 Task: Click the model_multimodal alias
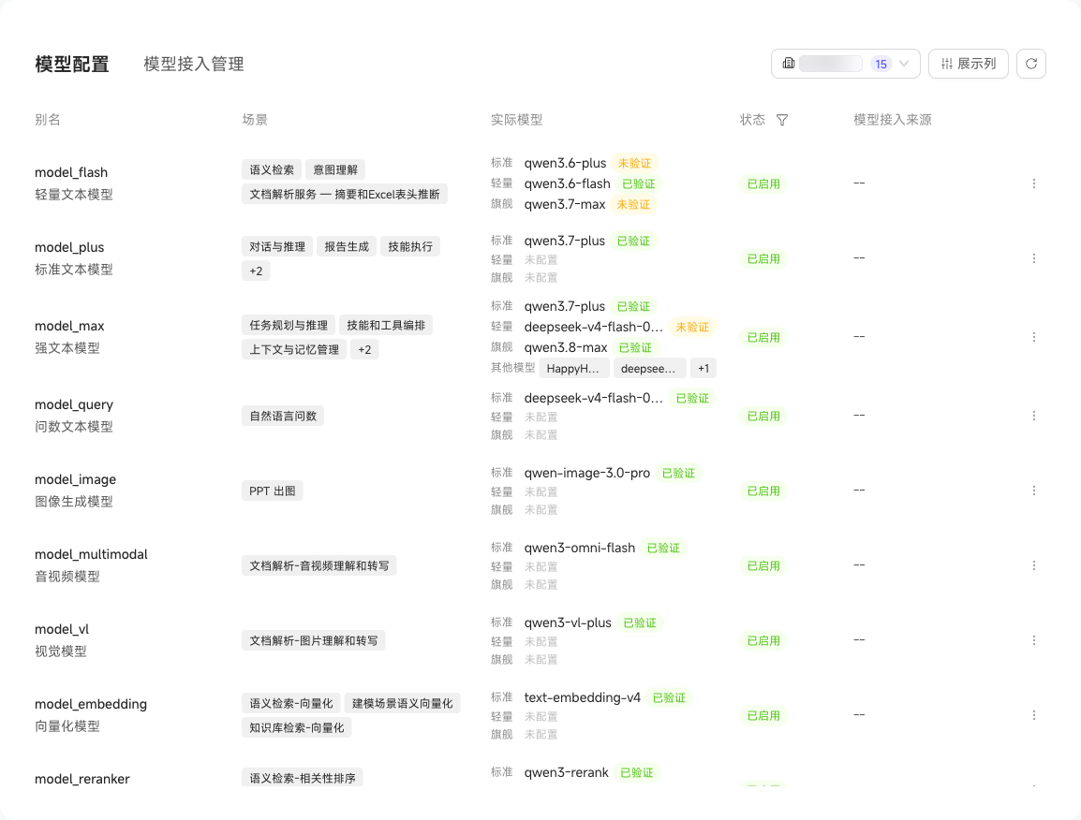(91, 554)
